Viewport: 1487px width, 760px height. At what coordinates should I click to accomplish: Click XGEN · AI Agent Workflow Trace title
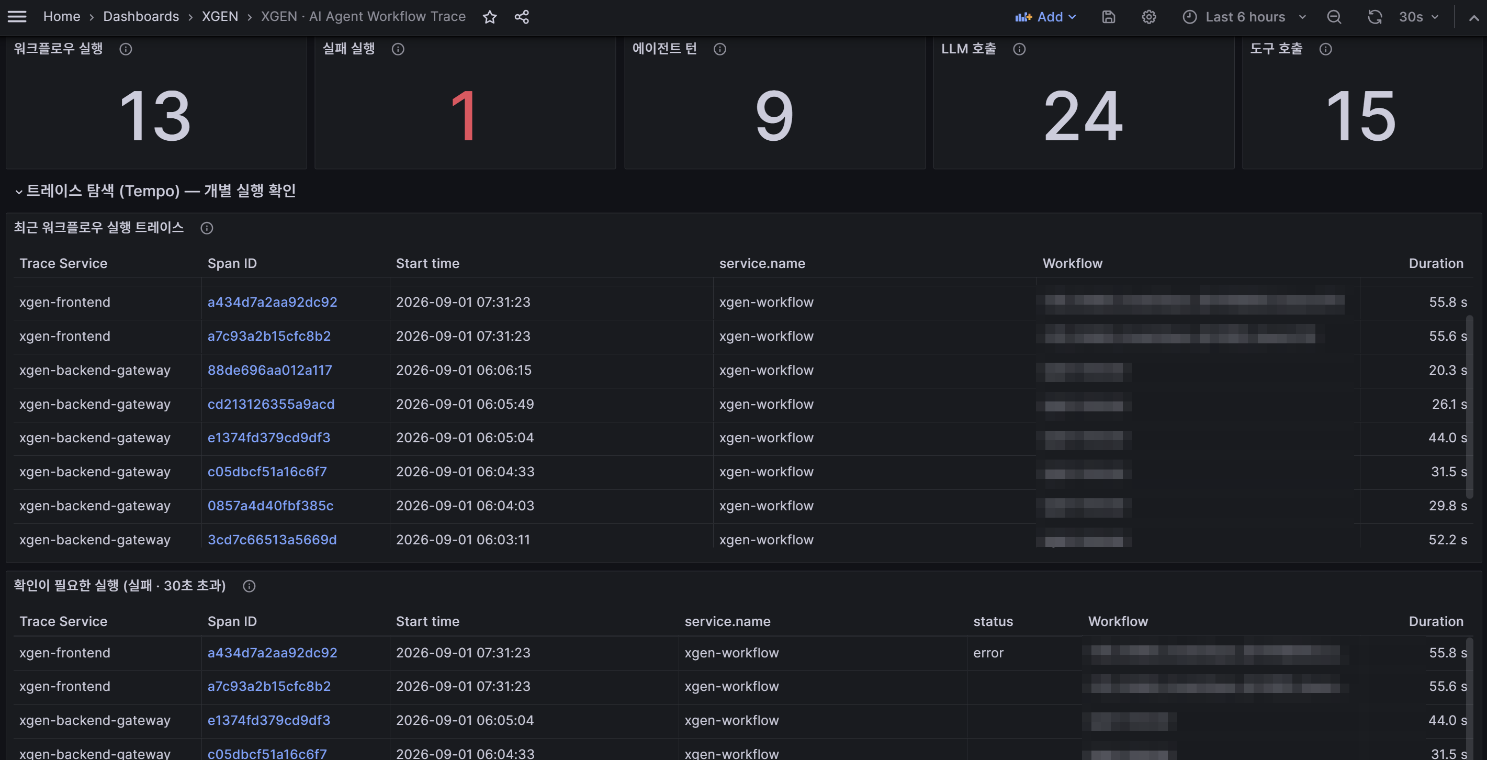click(363, 16)
